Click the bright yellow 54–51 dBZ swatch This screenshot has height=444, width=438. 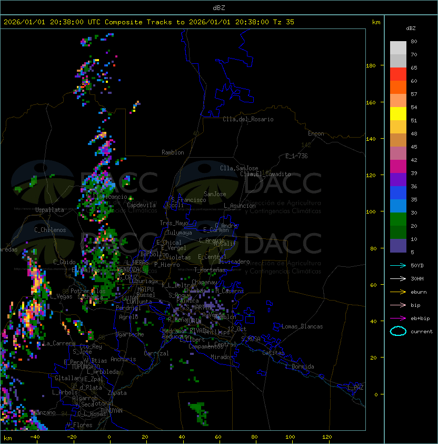tap(398, 114)
